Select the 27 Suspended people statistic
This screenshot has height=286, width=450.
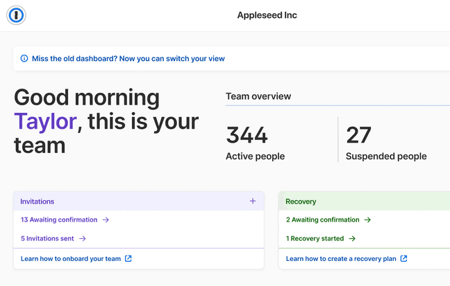point(386,142)
